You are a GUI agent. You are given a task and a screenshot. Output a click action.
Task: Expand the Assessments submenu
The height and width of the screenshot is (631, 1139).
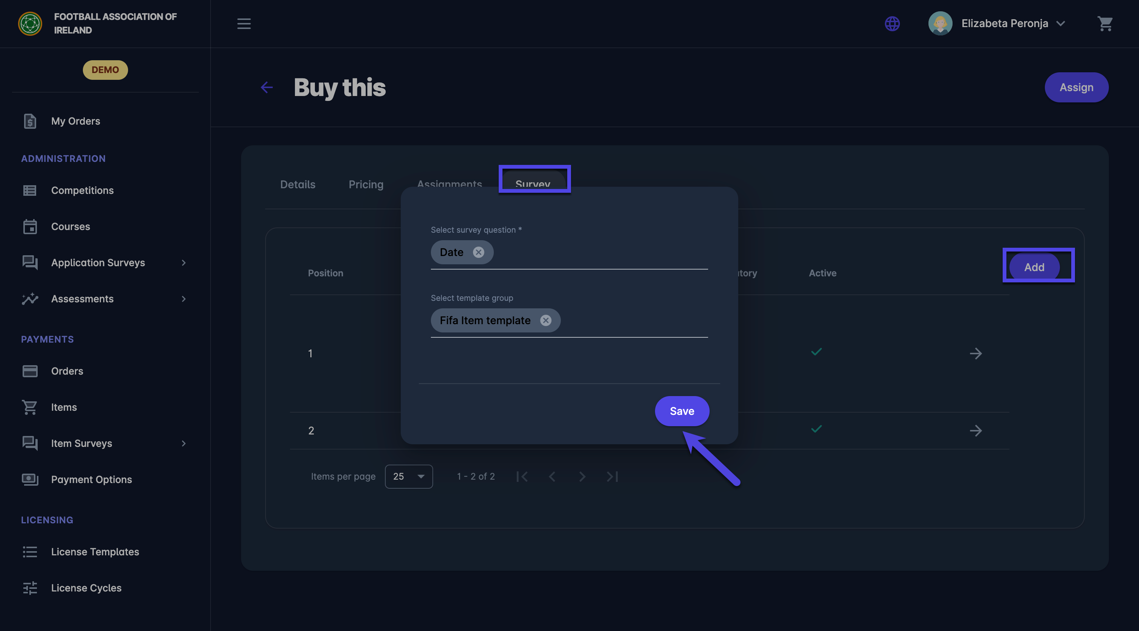(x=183, y=299)
